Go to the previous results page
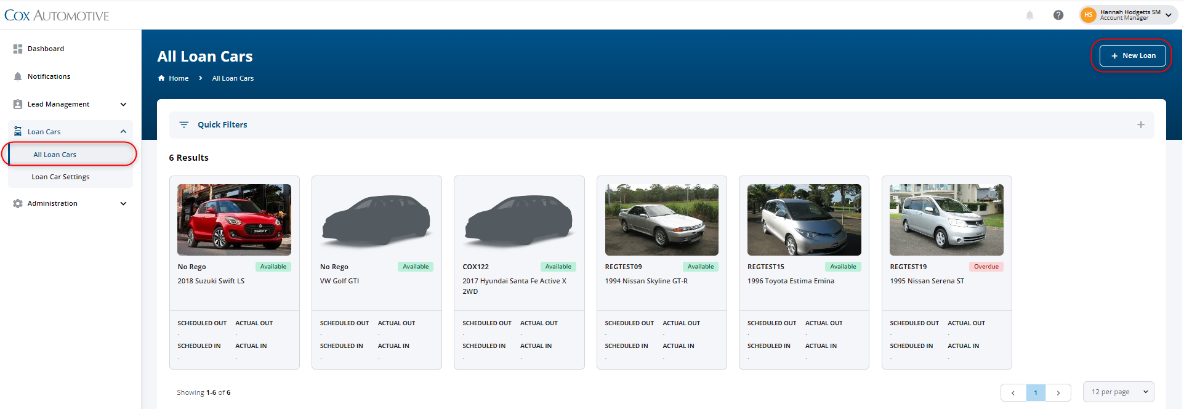 1013,392
